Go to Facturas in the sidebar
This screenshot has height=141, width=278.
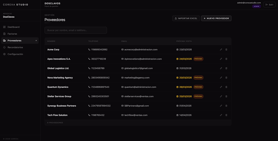click(x=12, y=34)
